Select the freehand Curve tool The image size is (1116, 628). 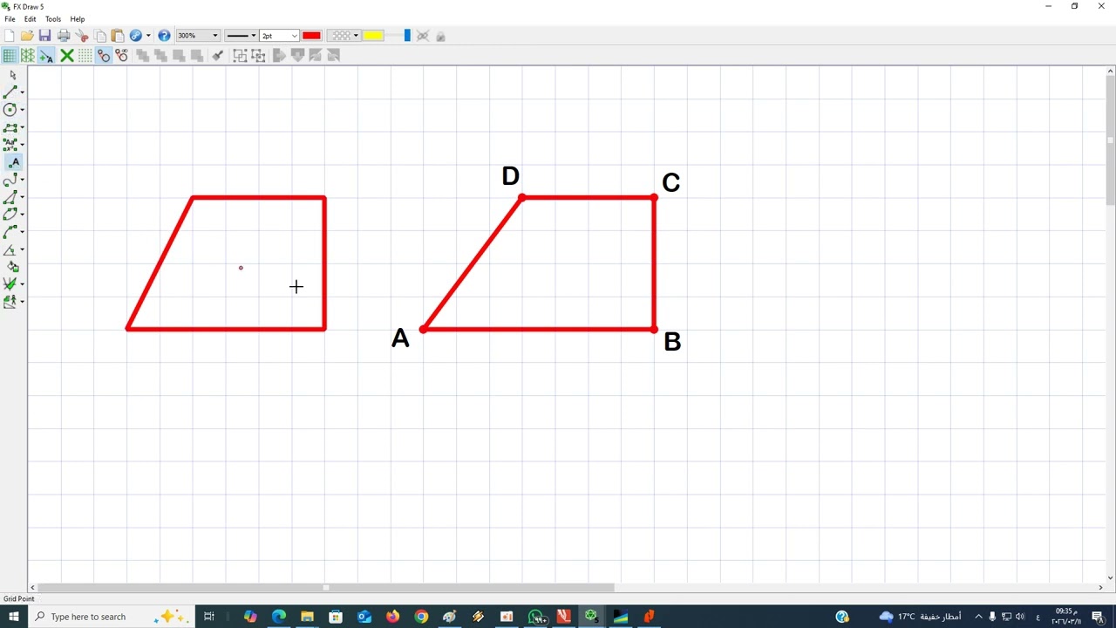tap(10, 180)
